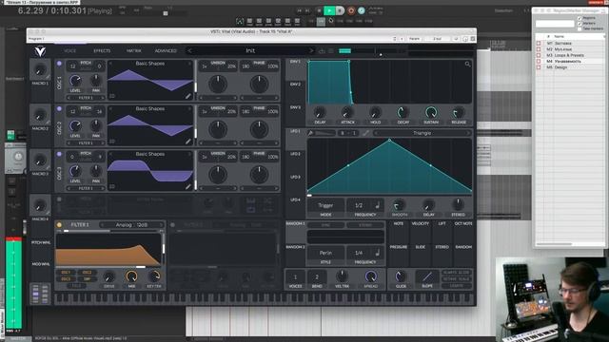Click REAPER record button in transport
Screen dimensions: 609x342
click(351, 10)
